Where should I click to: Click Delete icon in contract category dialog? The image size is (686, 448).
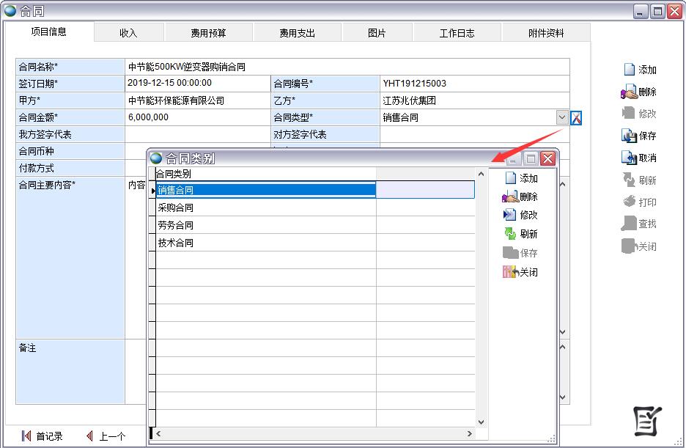[510, 197]
